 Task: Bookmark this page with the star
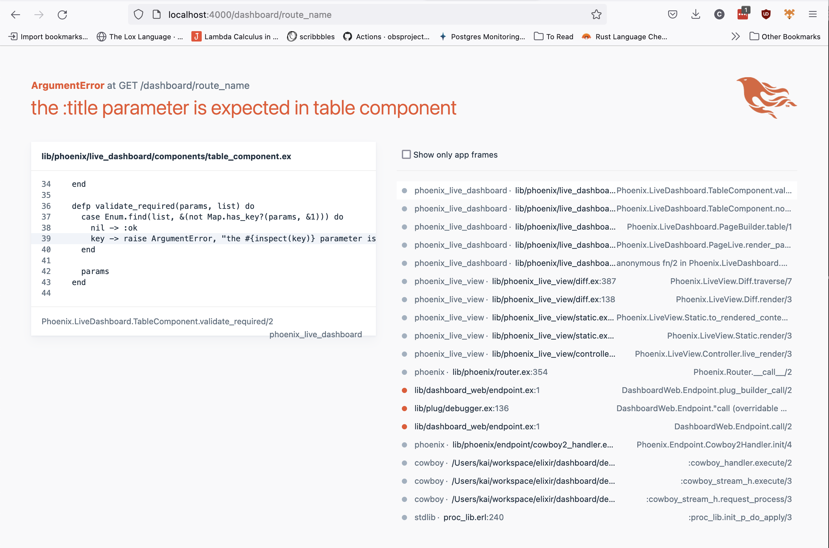tap(596, 14)
